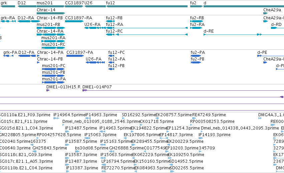Screen dimensions: 284x173
Task: Select the CG31897-PA protein label
Action: 80,52
